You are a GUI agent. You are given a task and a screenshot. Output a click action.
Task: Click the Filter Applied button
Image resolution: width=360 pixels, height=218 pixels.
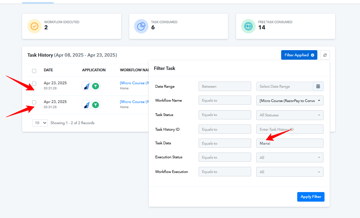point(299,55)
